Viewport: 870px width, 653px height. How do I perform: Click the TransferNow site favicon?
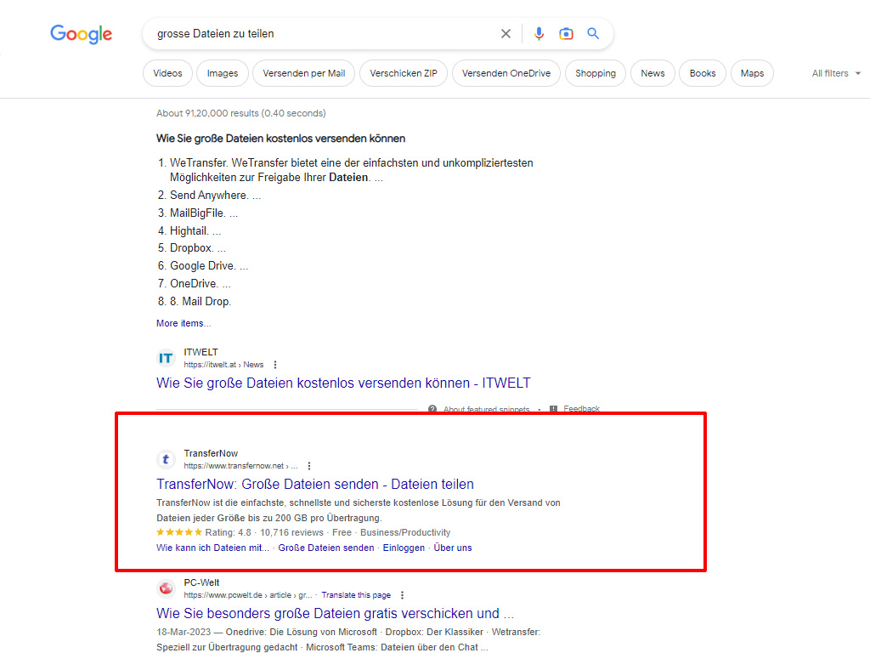[167, 460]
